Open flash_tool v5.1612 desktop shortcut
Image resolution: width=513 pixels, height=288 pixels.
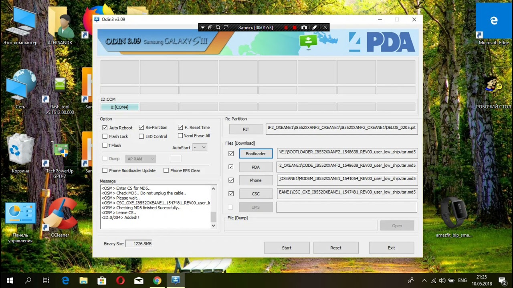(x=60, y=95)
